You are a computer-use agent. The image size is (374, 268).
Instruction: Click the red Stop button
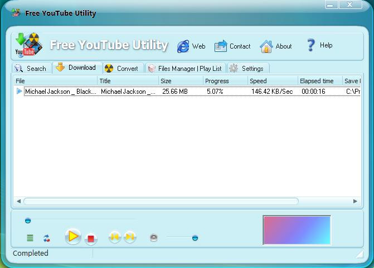[91, 238]
